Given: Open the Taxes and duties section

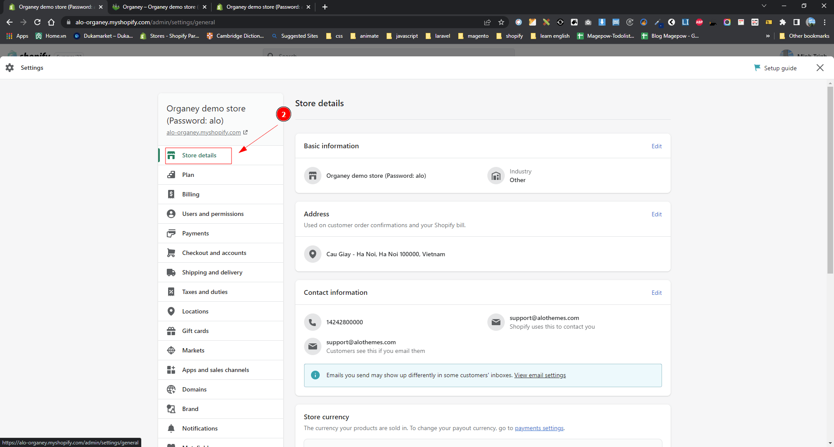Looking at the screenshot, I should point(205,292).
